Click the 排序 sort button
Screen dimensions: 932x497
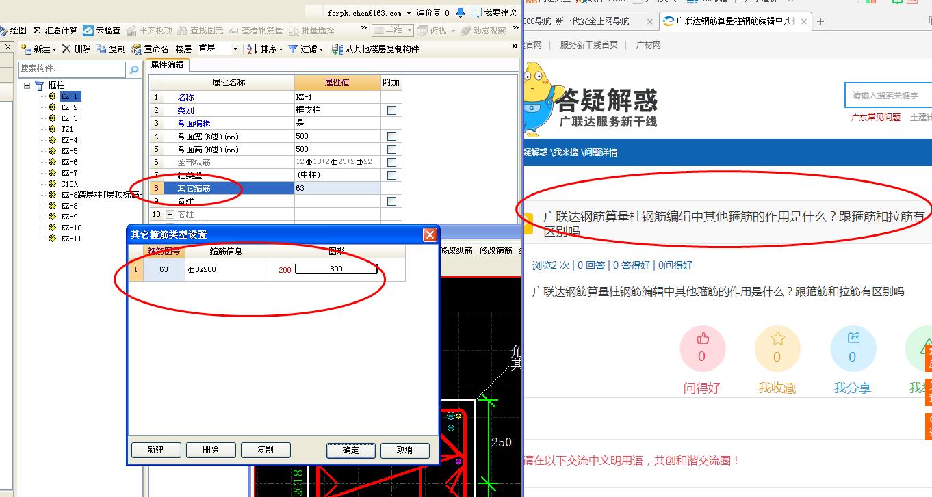coord(262,49)
